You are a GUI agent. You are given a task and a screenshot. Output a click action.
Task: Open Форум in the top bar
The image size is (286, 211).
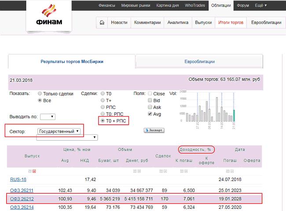[243, 5]
